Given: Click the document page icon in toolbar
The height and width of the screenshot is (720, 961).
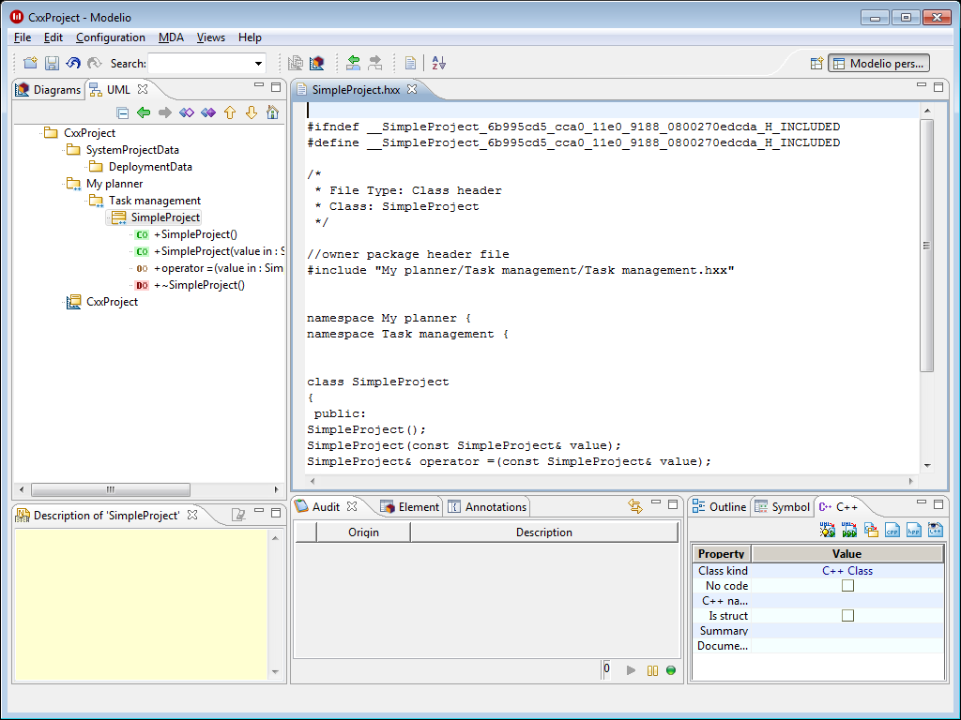Looking at the screenshot, I should (411, 63).
